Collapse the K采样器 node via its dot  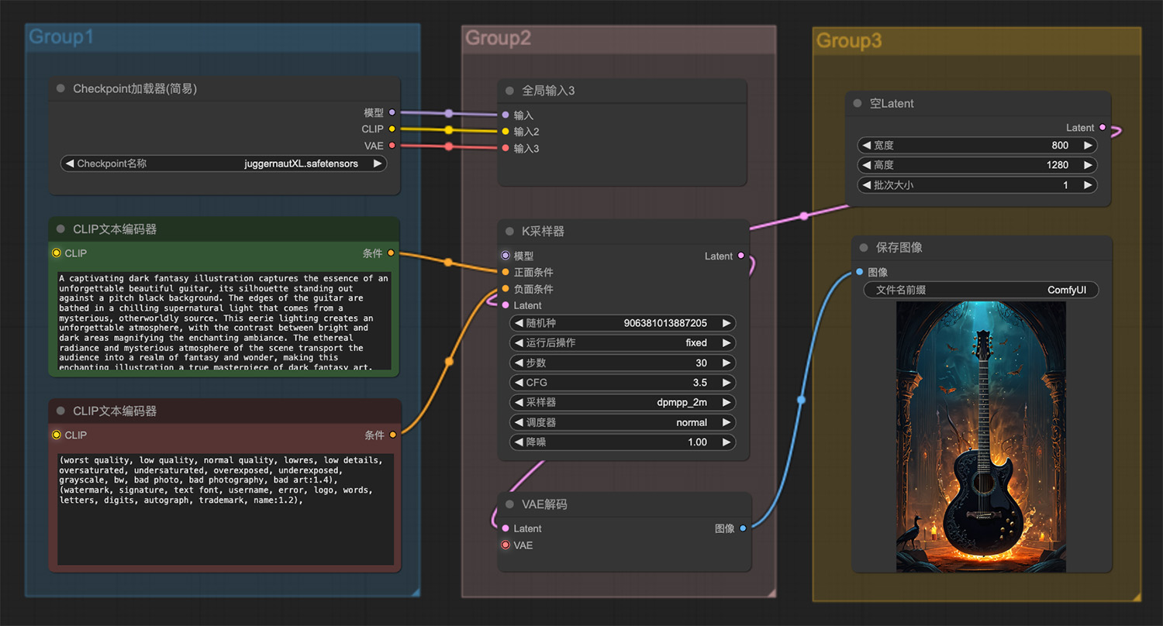pyautogui.click(x=509, y=231)
